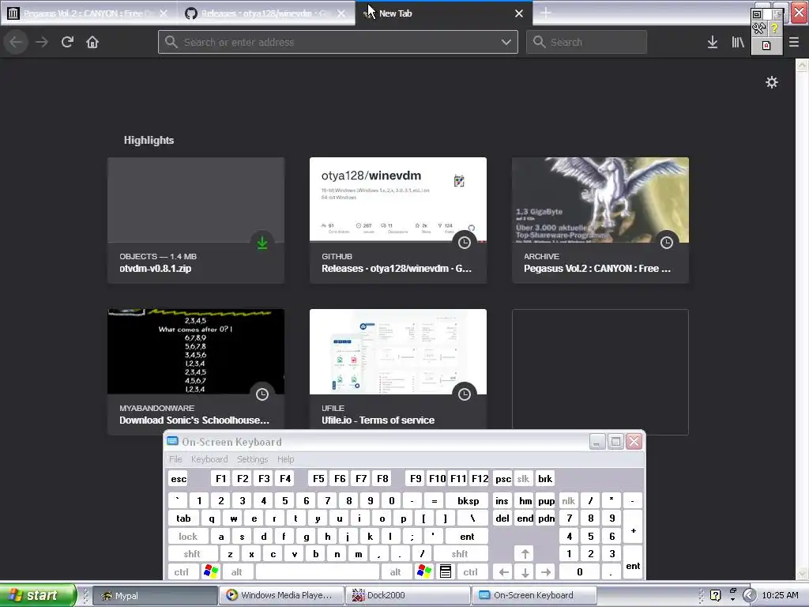This screenshot has height=607, width=809.
Task: Open the Keyboard menu in On-Screen Keyboard
Action: pyautogui.click(x=209, y=459)
